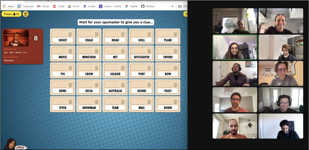309x150 pixels.
Task: Select the CROW card
Action: pos(89,70)
